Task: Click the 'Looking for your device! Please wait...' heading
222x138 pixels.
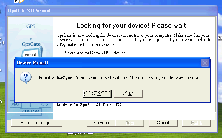Action: 134,25
